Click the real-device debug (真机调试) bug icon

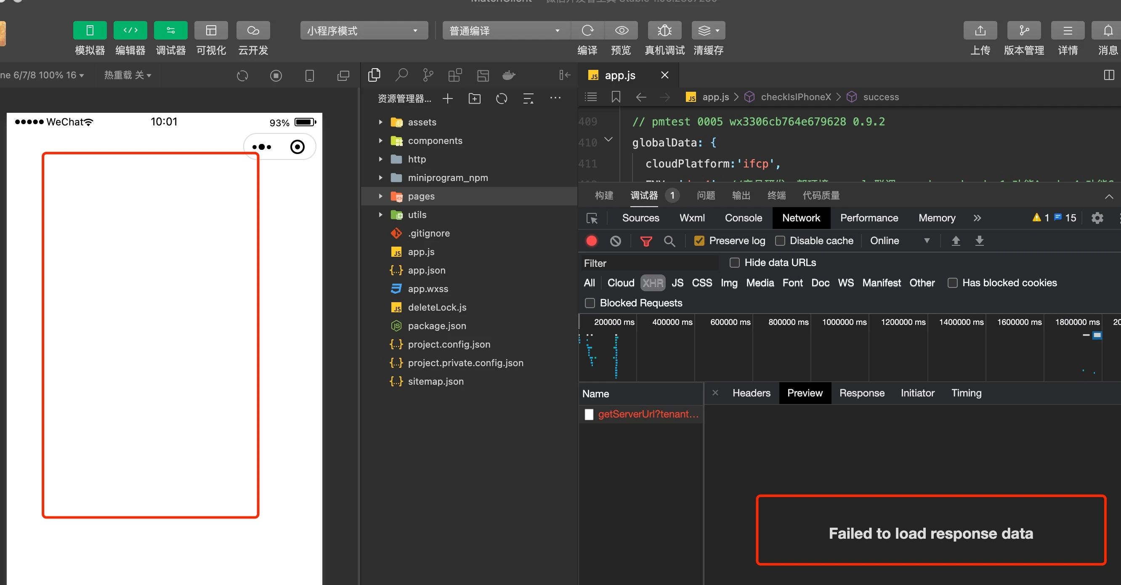point(664,30)
